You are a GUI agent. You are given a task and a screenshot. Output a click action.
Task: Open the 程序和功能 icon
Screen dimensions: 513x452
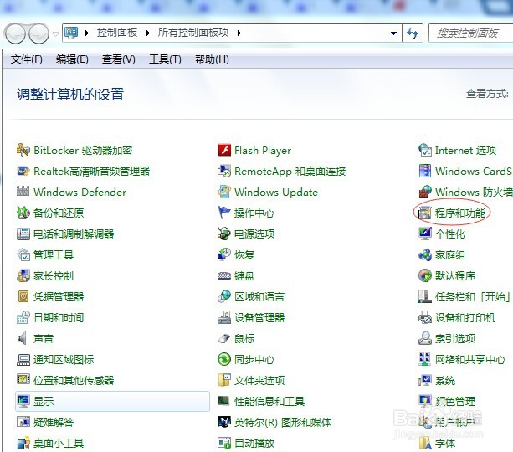click(425, 213)
